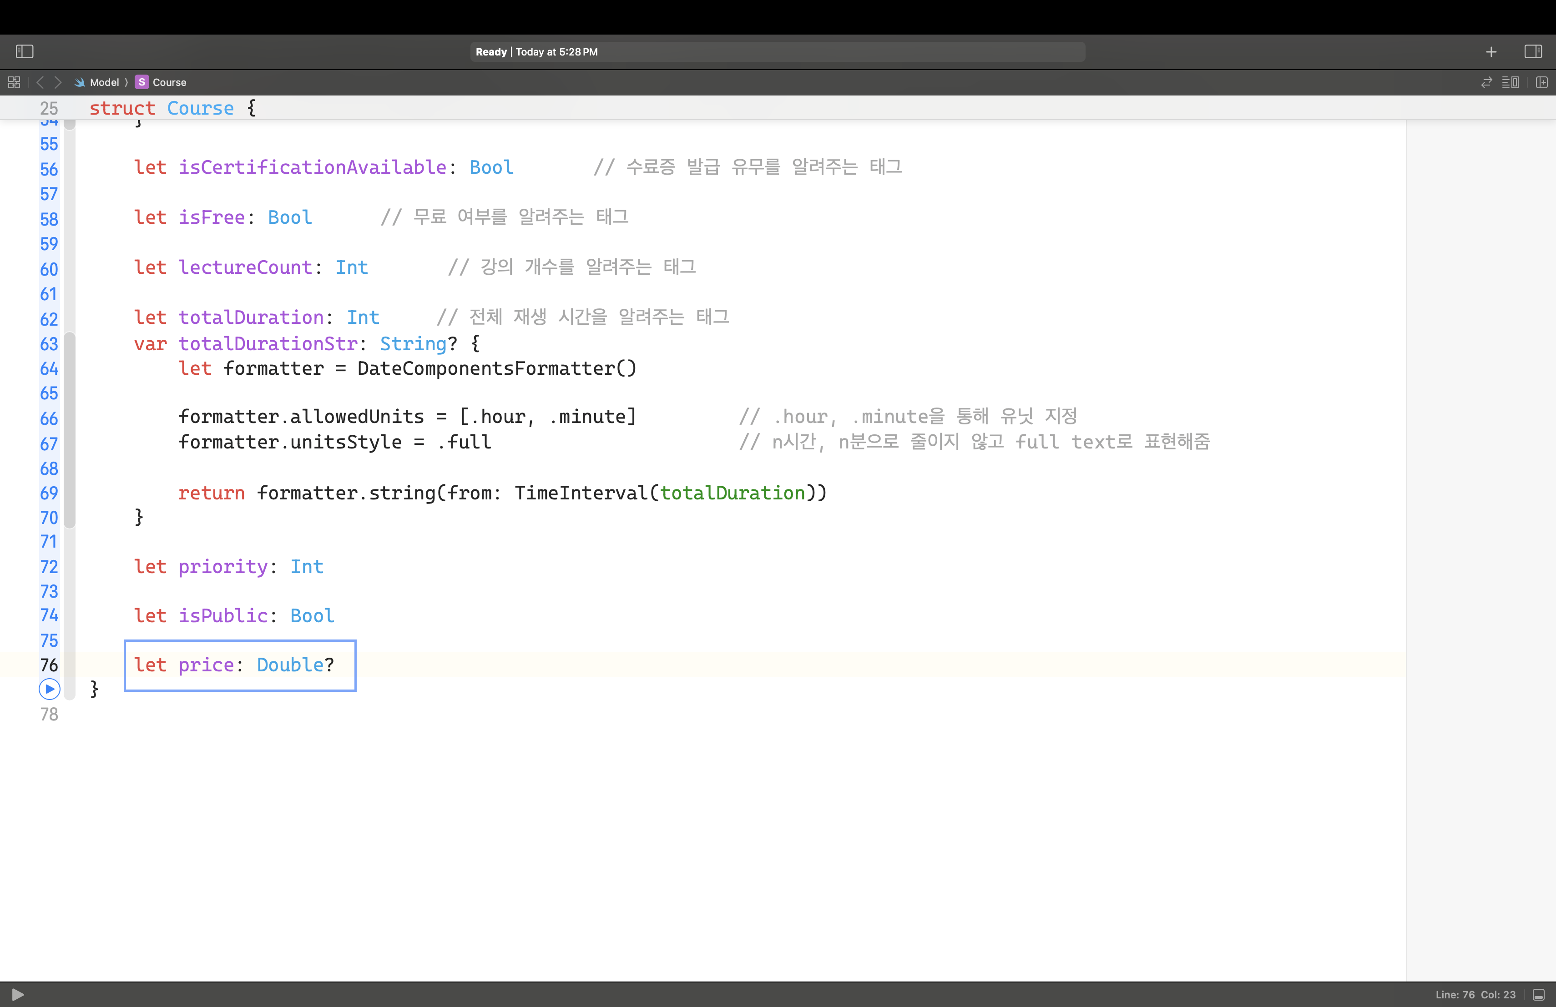The width and height of the screenshot is (1556, 1007).
Task: Click the plus Library button
Action: tap(1490, 52)
